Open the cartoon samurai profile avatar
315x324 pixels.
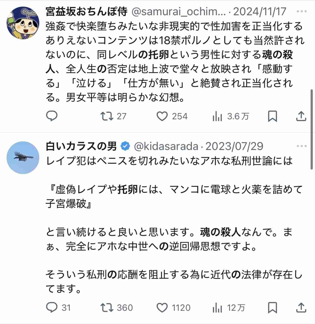[x=23, y=23]
